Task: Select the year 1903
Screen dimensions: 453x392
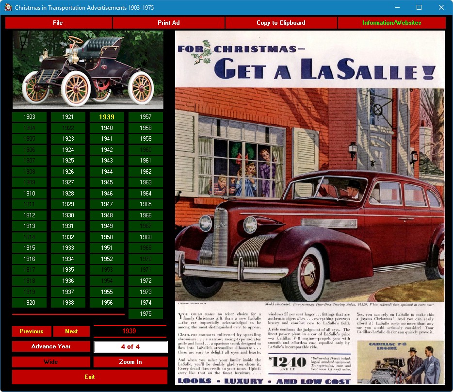Action: 29,117
